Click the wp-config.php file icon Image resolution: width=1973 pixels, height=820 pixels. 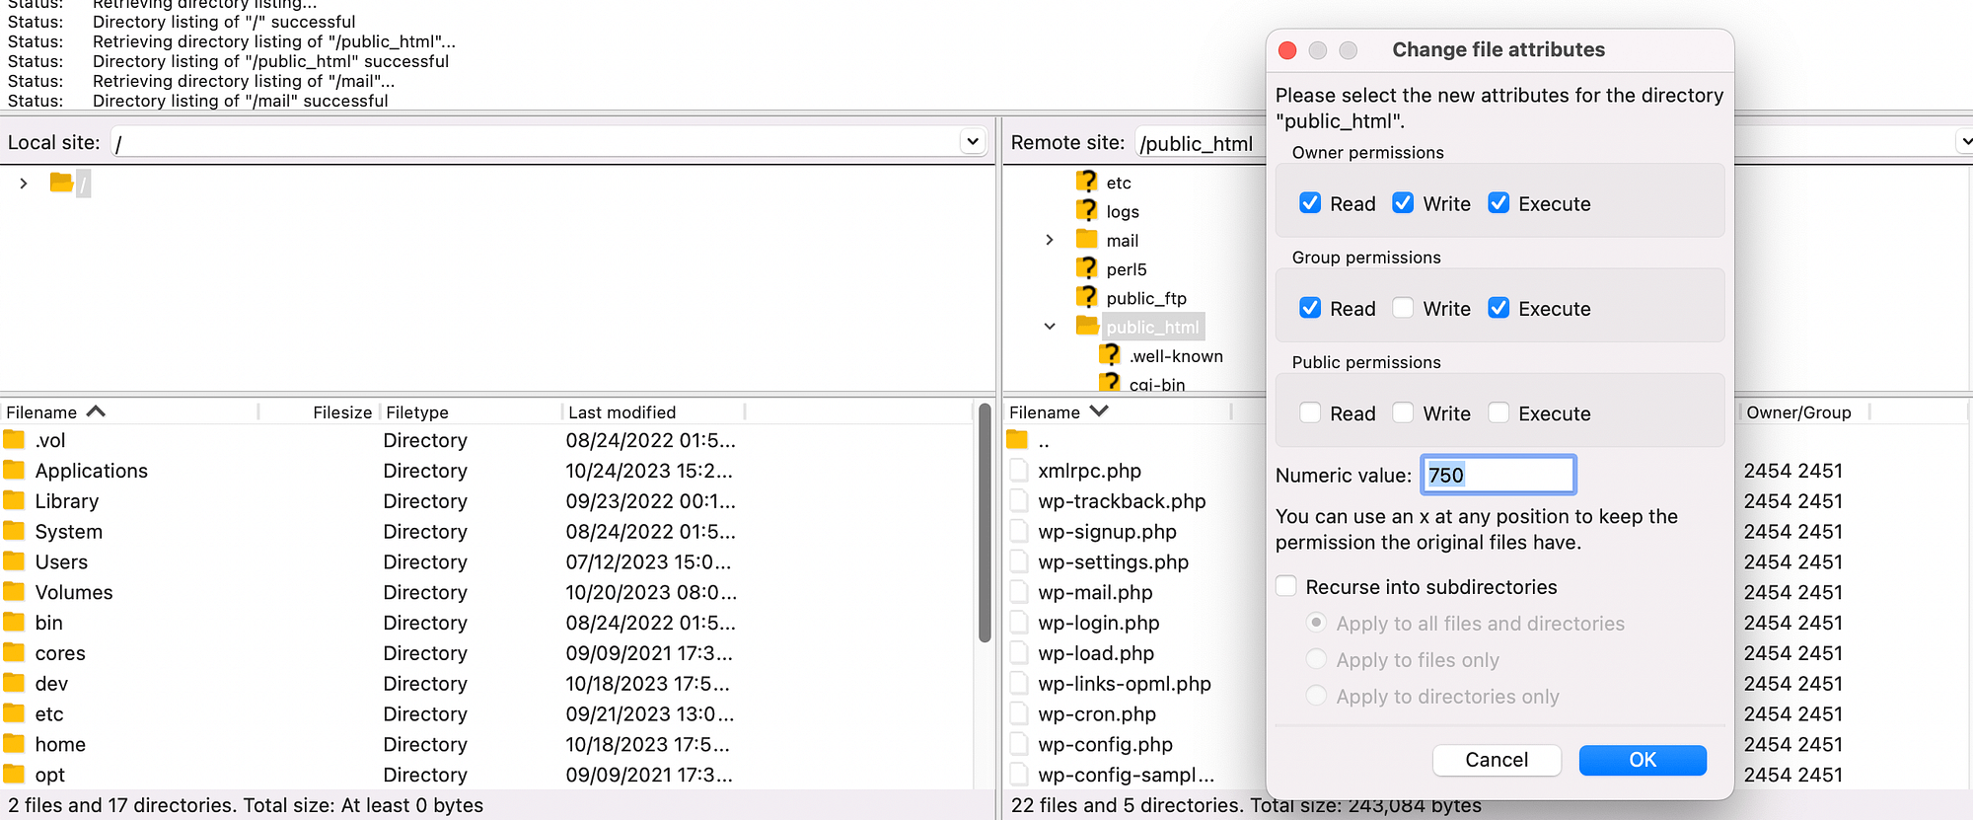pyautogui.click(x=1019, y=745)
